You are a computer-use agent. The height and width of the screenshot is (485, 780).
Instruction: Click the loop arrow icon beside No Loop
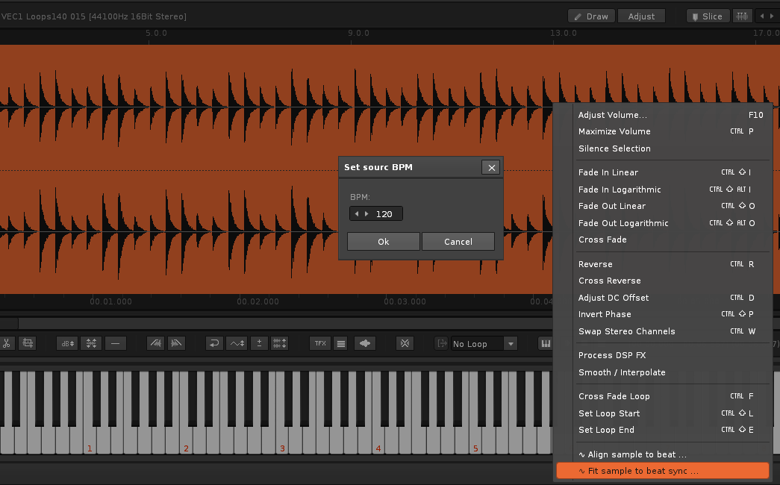[x=441, y=343]
